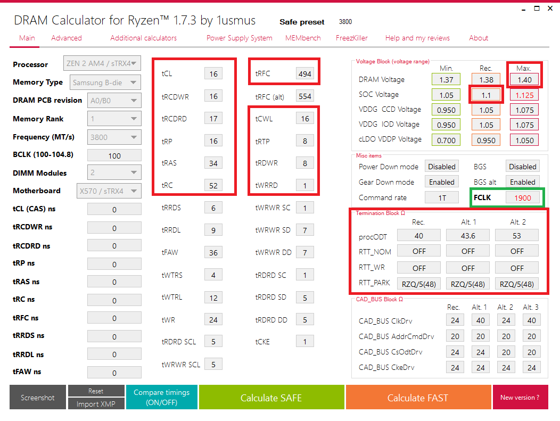Switch to the Advanced tab
560x421 pixels.
coord(66,38)
